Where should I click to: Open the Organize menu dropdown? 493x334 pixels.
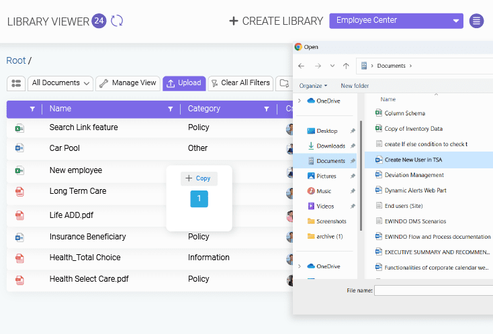tap(313, 86)
